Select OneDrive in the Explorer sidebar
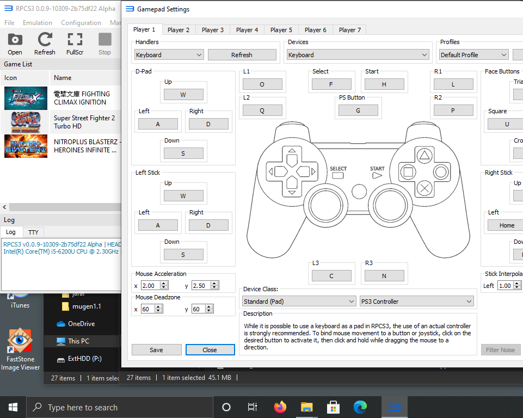The image size is (523, 418). pos(81,324)
